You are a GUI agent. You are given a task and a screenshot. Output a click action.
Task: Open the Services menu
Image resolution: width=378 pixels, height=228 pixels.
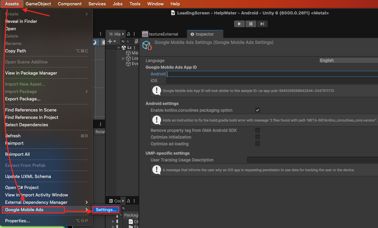97,4
